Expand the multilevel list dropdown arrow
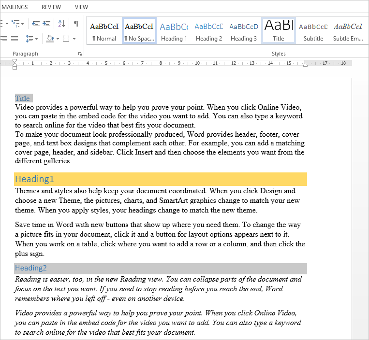This screenshot has width=369, height=340. (x=22, y=24)
